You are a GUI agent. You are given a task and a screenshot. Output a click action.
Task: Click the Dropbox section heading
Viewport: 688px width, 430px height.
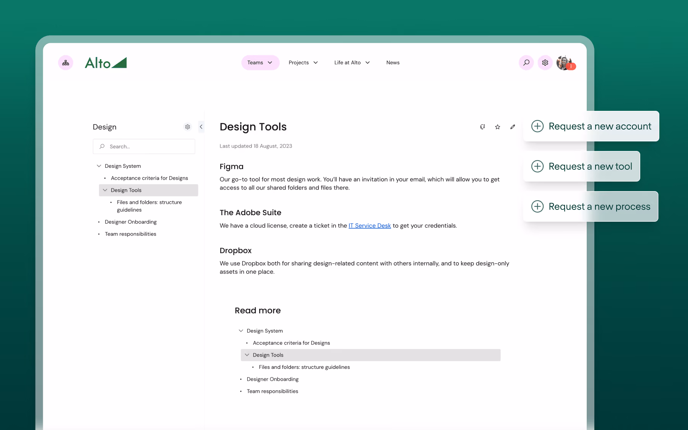point(235,250)
